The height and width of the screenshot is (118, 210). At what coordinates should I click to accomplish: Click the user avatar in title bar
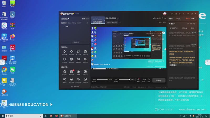pos(165,14)
